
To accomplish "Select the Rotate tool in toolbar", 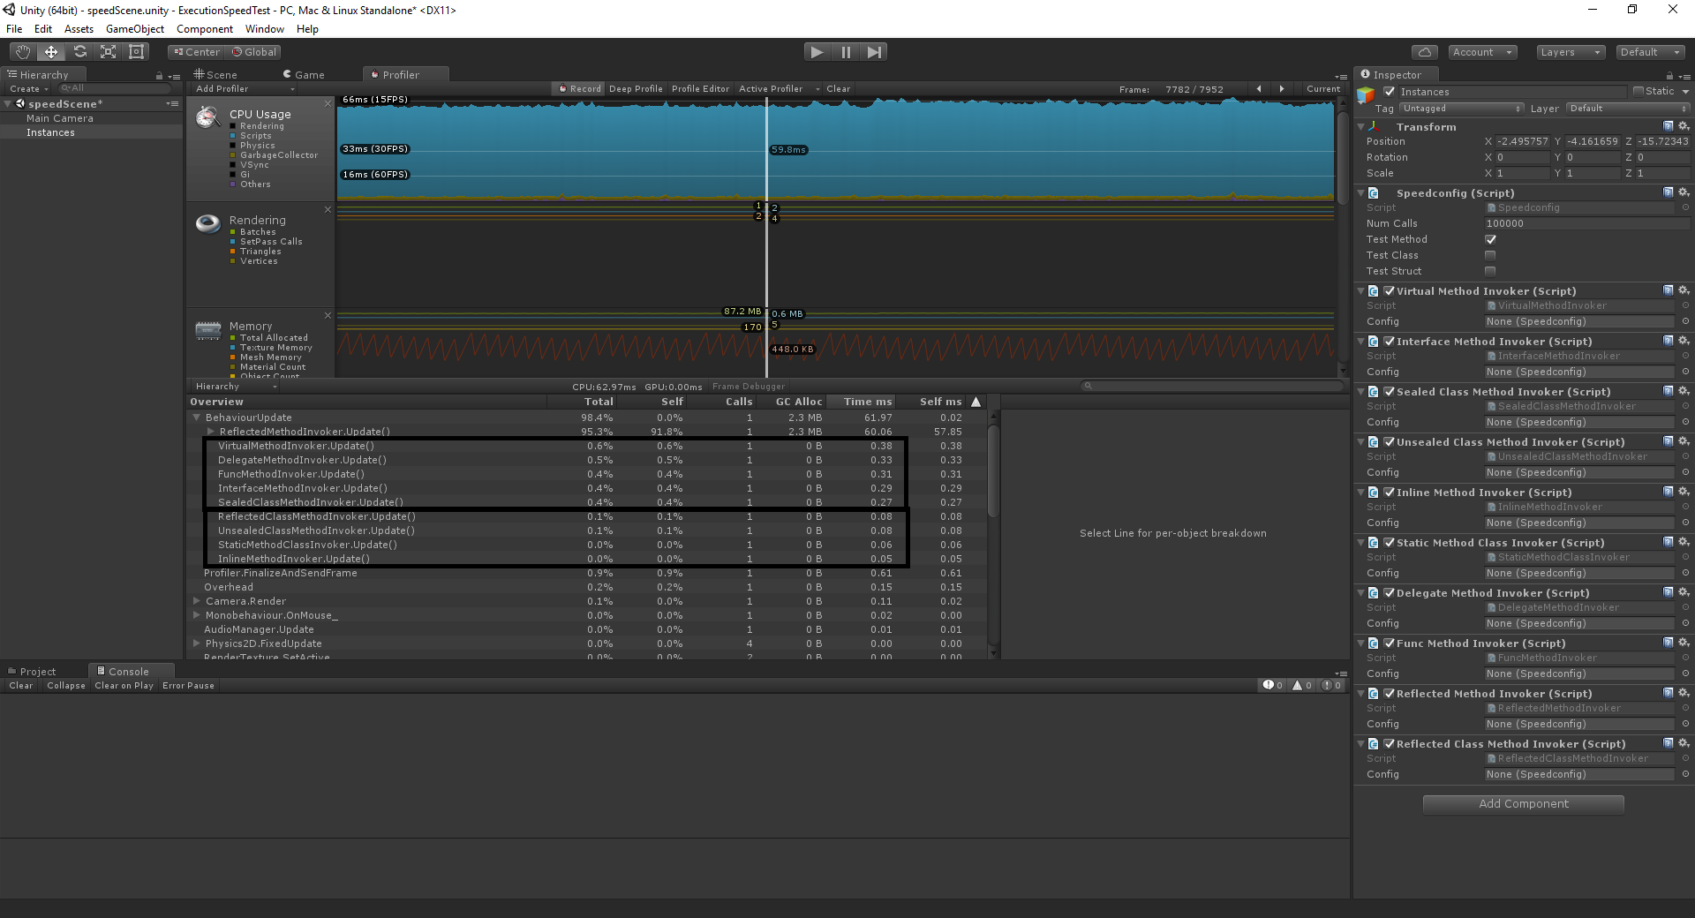I will 79,52.
